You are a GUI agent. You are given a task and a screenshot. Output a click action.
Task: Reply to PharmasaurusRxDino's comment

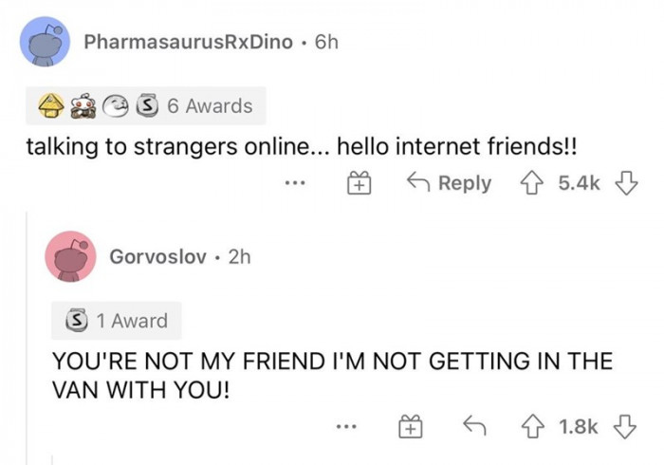tap(449, 183)
